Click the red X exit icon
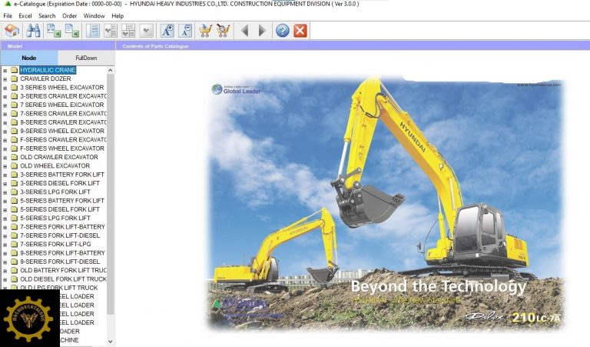Image resolution: width=590 pixels, height=347 pixels. [x=300, y=31]
